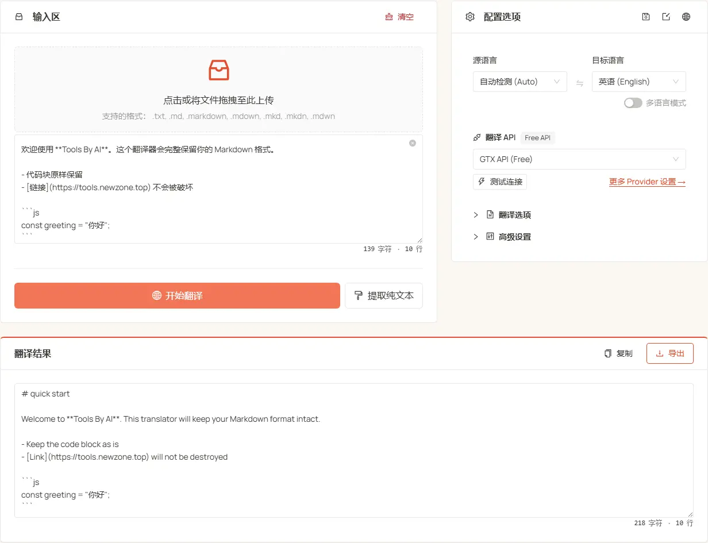Click the file upload drop zone text
This screenshot has width=708, height=543.
(x=218, y=100)
